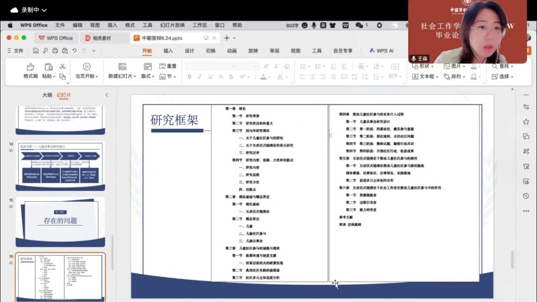Expand the Layout (版式) dropdown

click(x=148, y=76)
